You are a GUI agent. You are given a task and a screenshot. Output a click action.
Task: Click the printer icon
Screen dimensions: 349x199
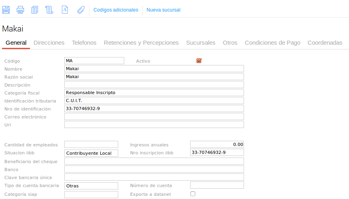20,10
